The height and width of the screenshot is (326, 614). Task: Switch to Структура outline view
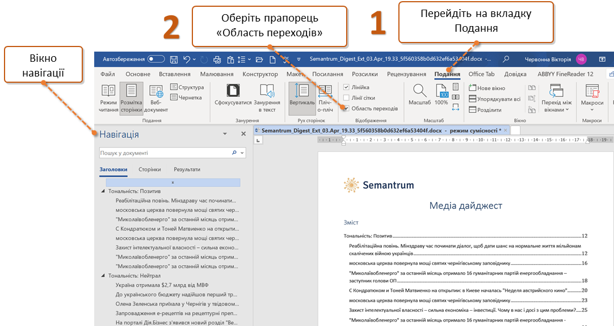coord(187,87)
